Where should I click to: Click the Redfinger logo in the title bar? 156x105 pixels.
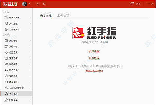pos(10,4)
